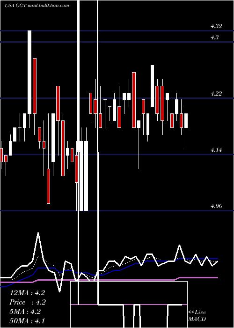Viewport: 234px width, 328px height.
Task: Click the 4.22 price axis label
Action: pos(216,94)
